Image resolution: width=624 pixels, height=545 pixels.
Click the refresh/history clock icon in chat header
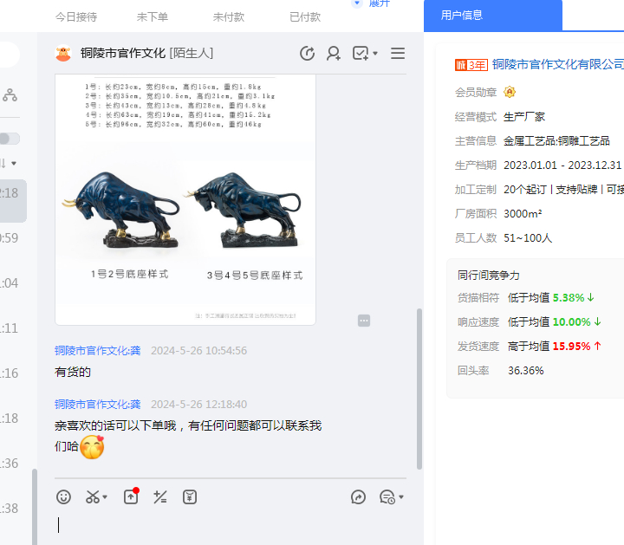click(x=307, y=54)
